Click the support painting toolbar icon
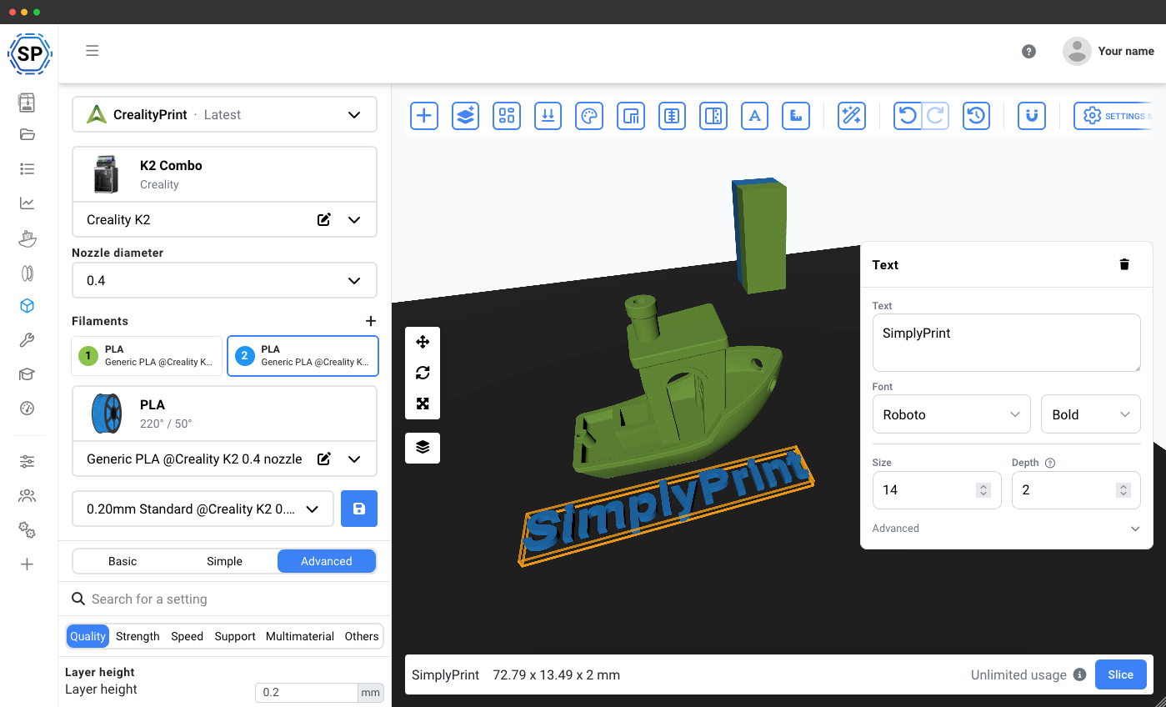 pyautogui.click(x=631, y=116)
